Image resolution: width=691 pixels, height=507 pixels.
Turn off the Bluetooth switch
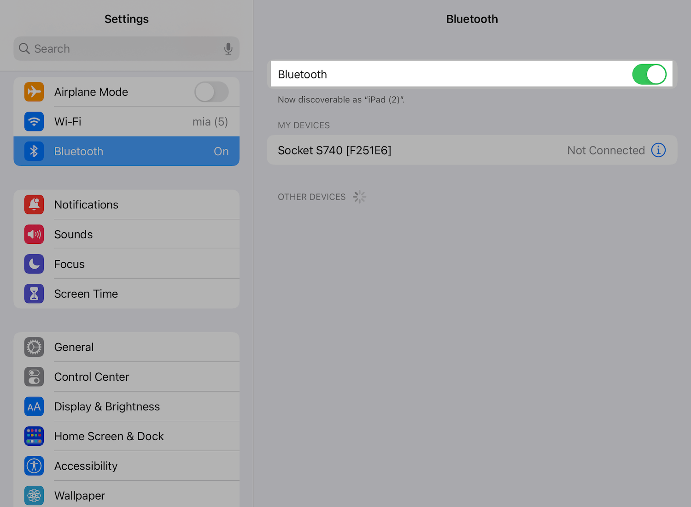coord(649,74)
